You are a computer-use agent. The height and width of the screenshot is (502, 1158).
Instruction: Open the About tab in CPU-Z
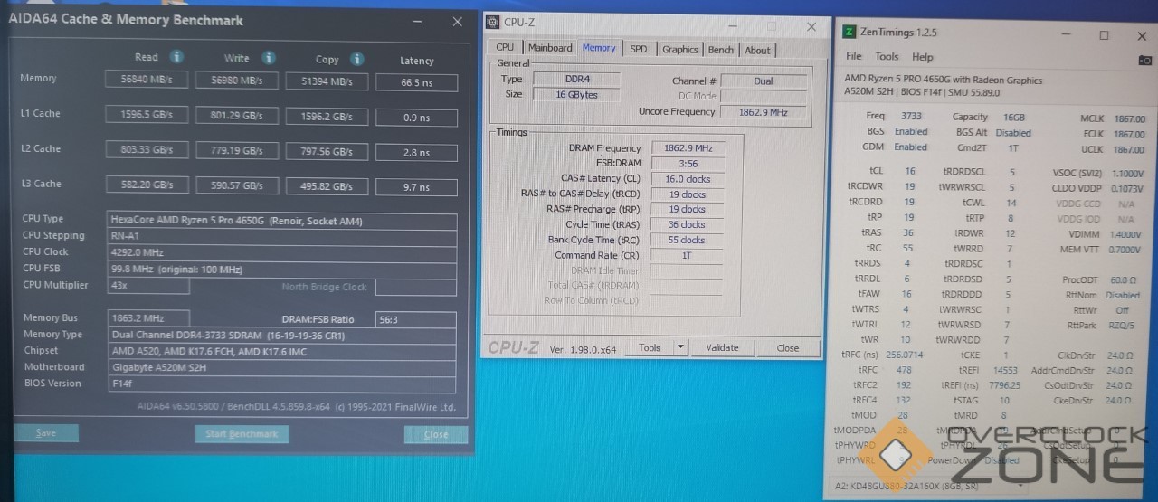pyautogui.click(x=757, y=51)
